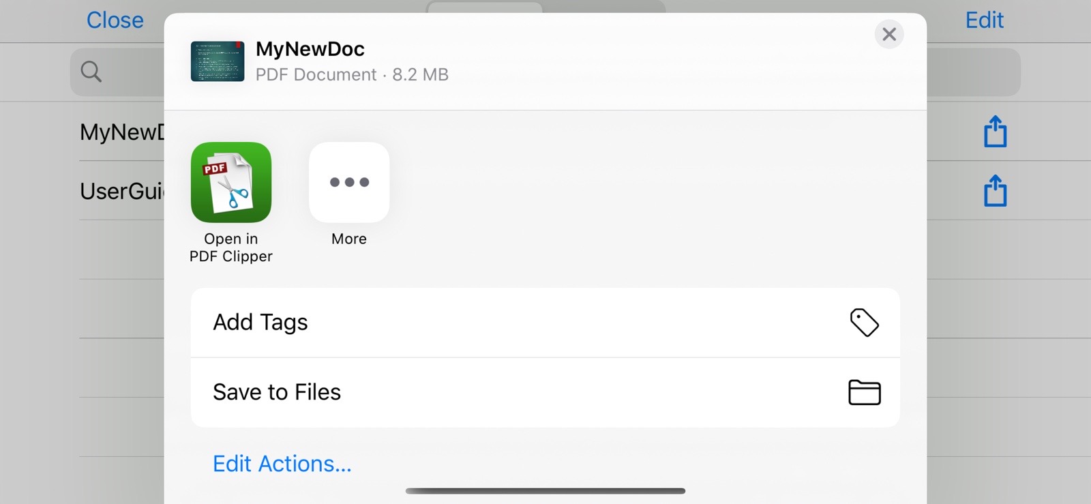Screen dimensions: 1091x504
Task: Click the tag icon beside Add Tags
Action: [x=864, y=323]
